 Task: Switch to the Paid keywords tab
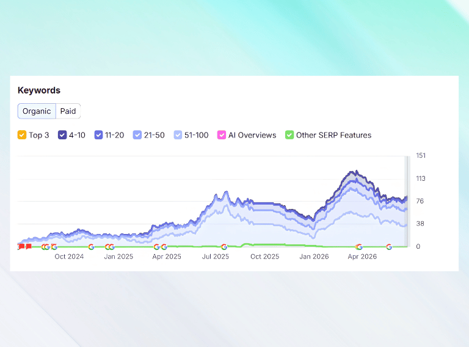(68, 111)
